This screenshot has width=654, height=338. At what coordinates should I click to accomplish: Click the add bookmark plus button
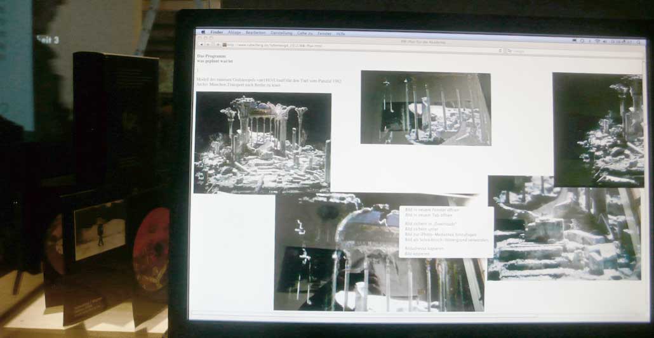(x=218, y=44)
